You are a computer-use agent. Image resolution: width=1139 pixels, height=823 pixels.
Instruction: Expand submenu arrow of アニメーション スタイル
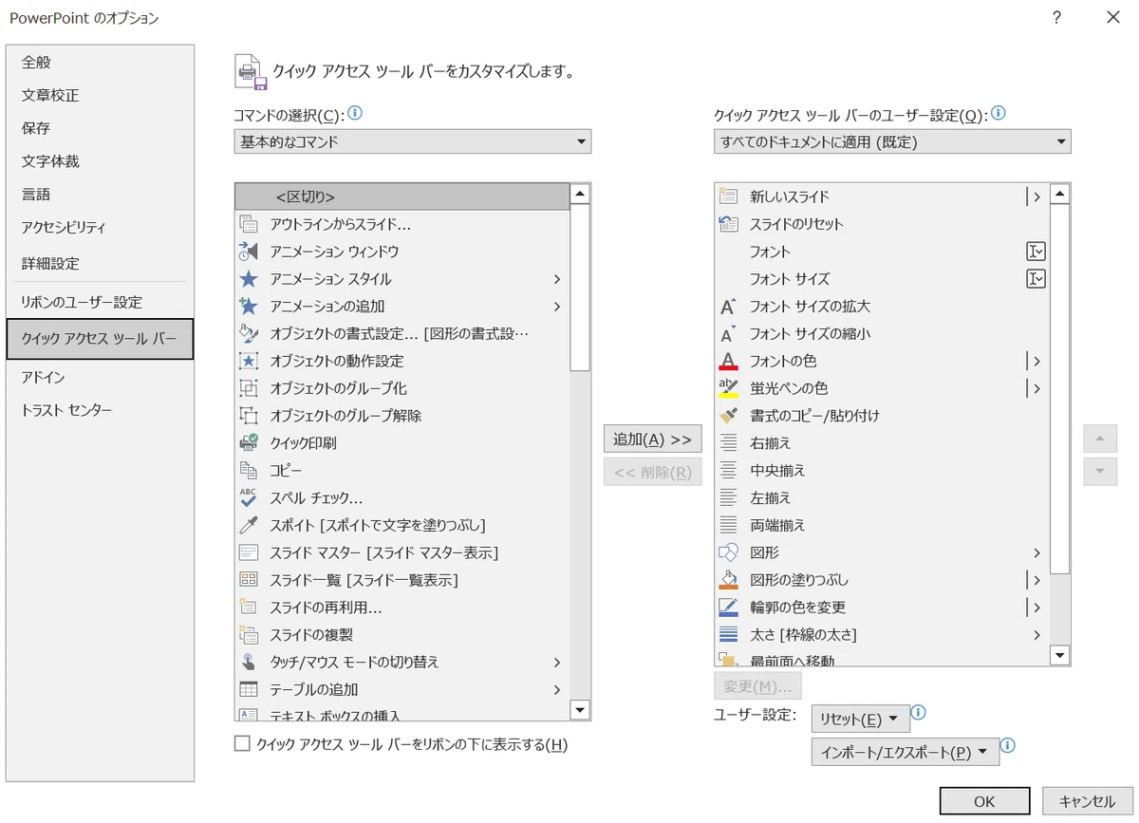(557, 279)
